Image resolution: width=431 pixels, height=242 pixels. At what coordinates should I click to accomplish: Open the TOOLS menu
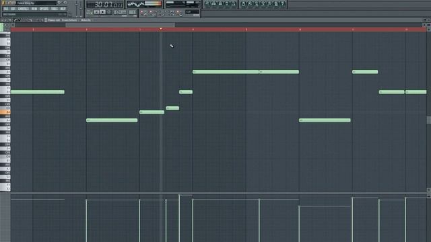pos(54,9)
